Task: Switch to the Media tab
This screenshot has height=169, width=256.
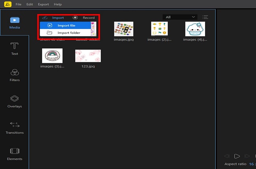Action: pyautogui.click(x=15, y=22)
